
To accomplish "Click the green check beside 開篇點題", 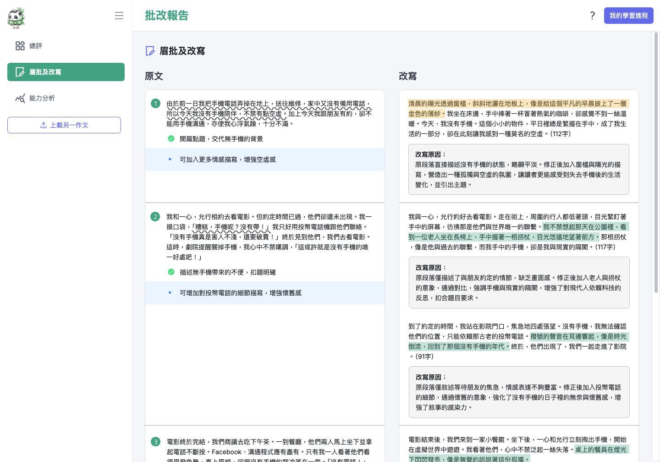I will (171, 139).
